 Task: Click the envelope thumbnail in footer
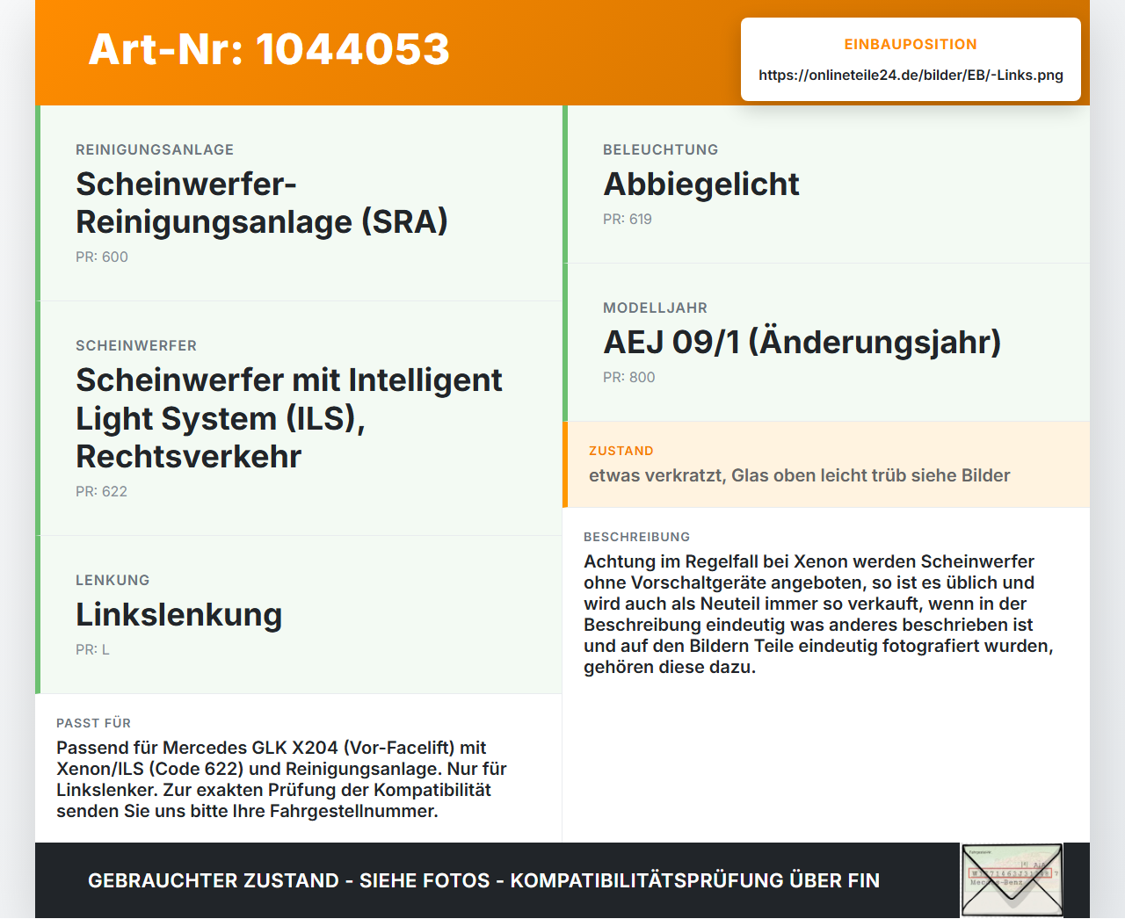click(x=1012, y=880)
